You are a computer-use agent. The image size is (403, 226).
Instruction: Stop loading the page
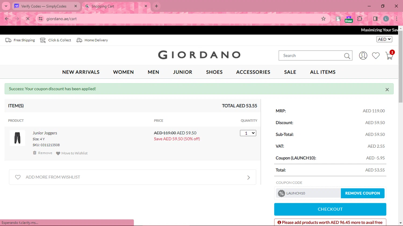click(x=28, y=19)
